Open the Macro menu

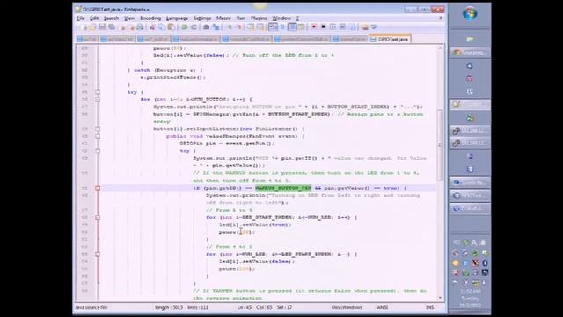[223, 18]
